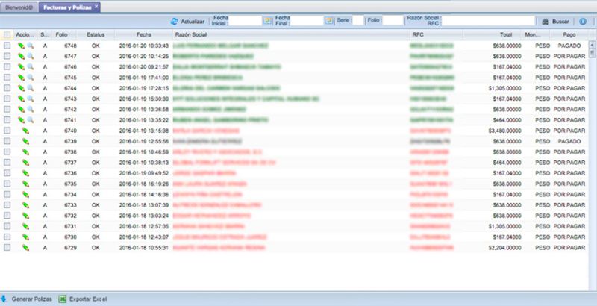Sort by the Razón Social column header

(191, 34)
